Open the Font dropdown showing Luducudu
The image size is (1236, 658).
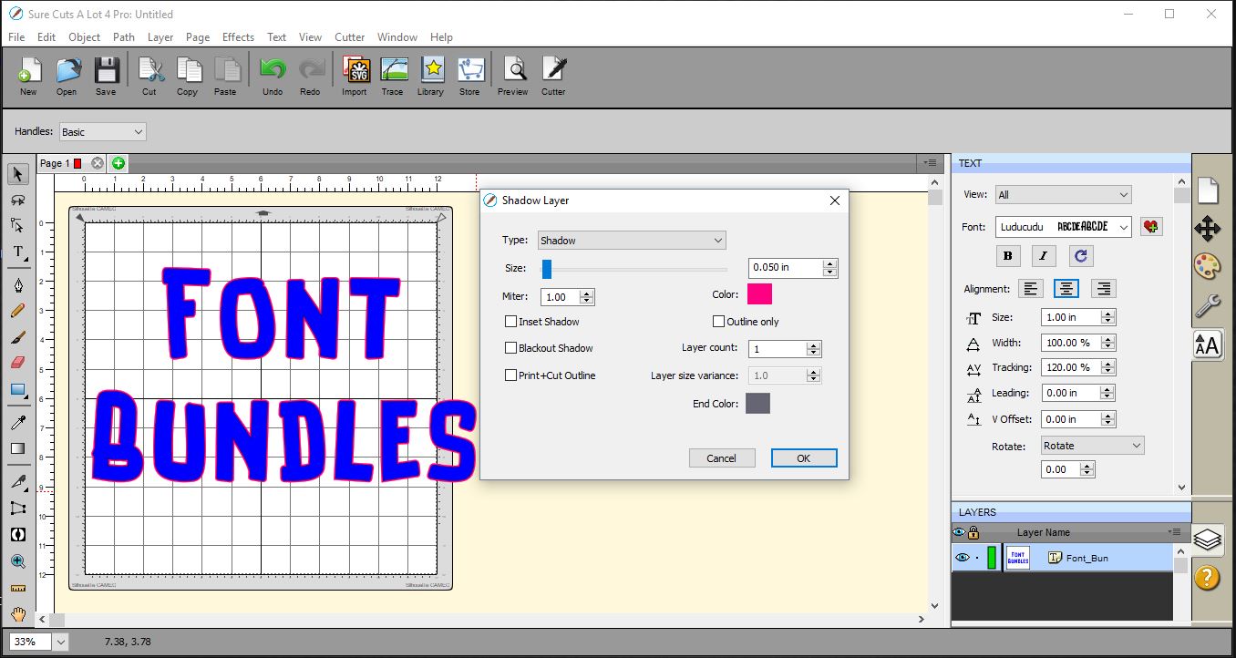point(1063,226)
